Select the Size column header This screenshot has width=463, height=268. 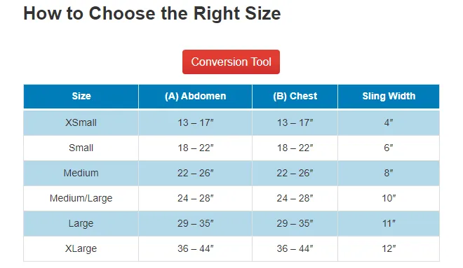point(81,97)
